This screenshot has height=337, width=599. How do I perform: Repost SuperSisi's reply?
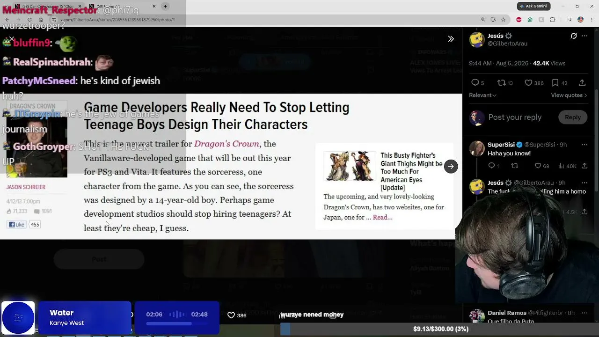click(515, 166)
